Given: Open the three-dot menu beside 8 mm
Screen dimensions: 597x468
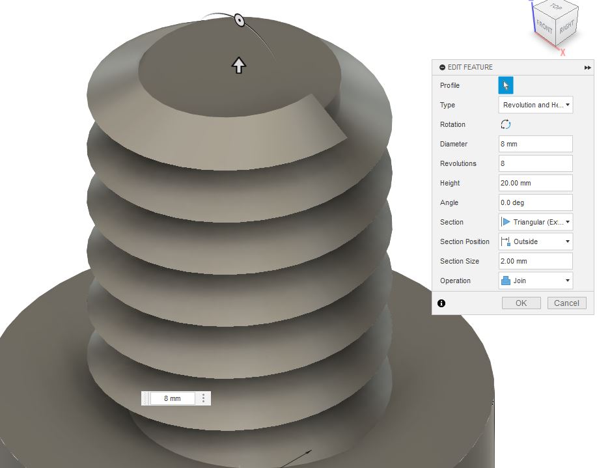Looking at the screenshot, I should [203, 398].
